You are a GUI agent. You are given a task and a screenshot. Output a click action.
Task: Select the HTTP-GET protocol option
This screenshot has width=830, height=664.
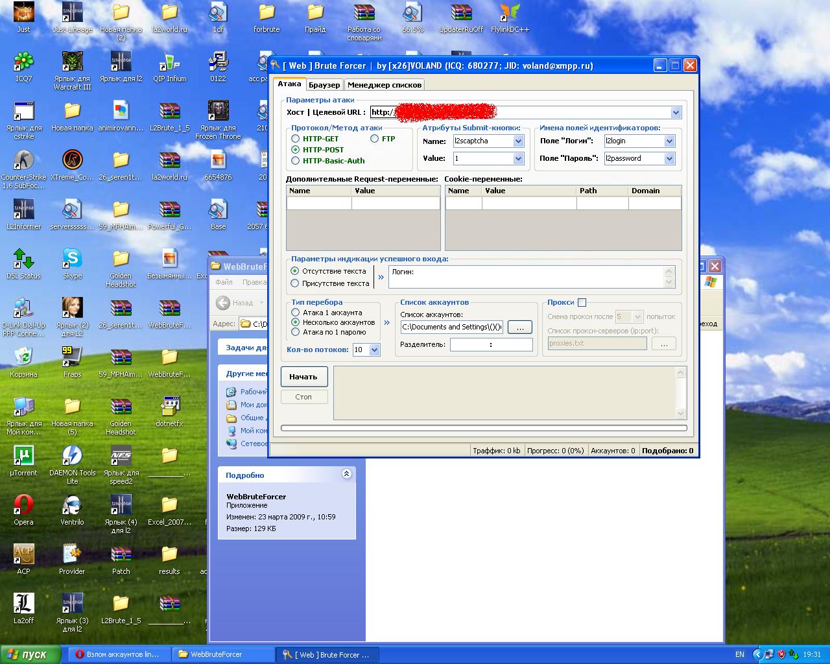point(296,139)
